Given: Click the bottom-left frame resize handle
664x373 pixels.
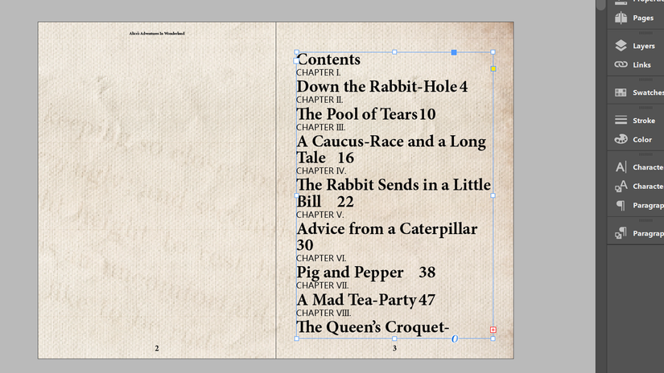Looking at the screenshot, I should tap(296, 338).
